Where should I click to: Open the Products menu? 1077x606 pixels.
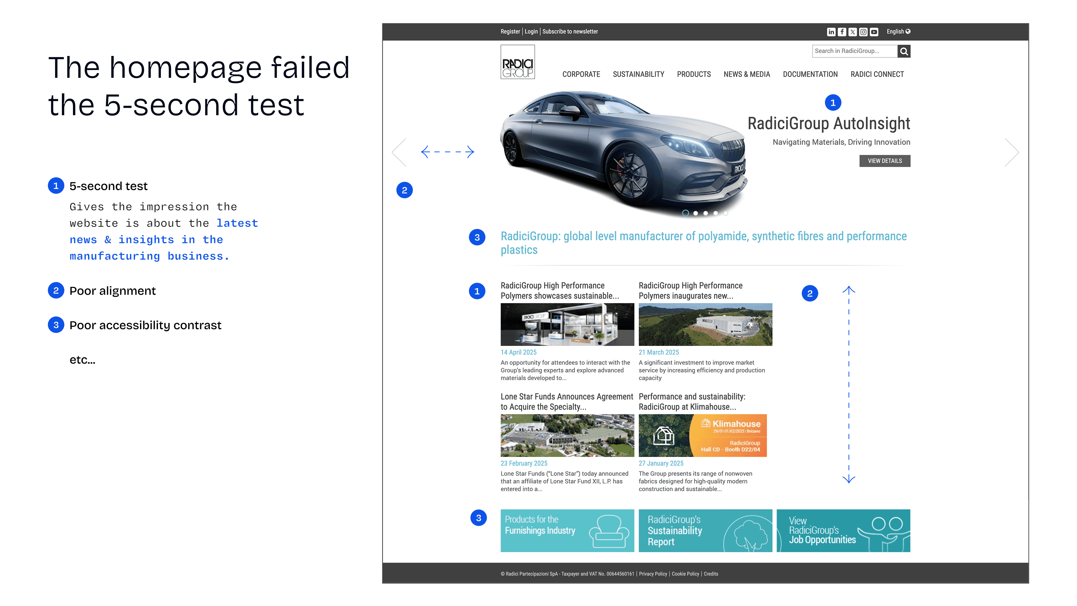point(693,75)
